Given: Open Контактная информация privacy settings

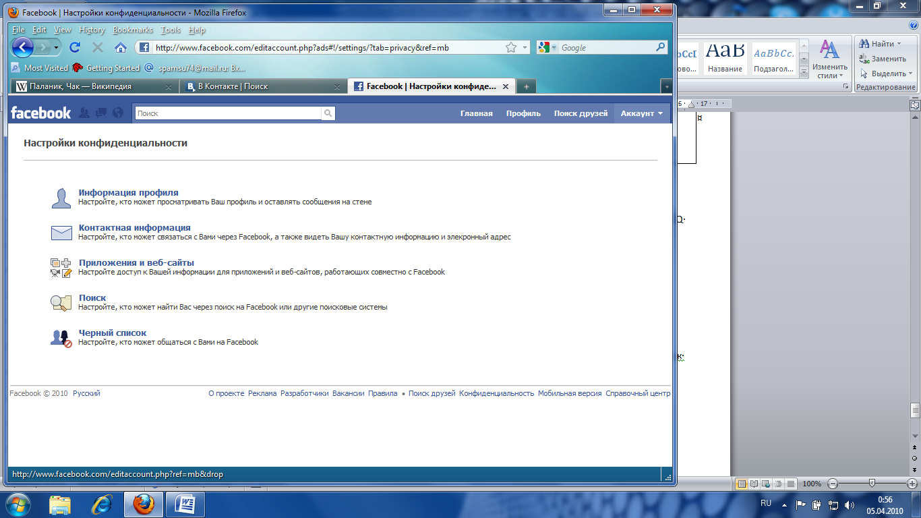Looking at the screenshot, I should 134,227.
